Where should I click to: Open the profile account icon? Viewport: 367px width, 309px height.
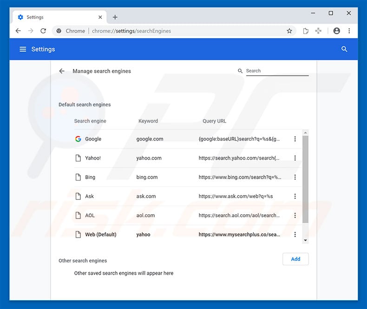click(337, 31)
